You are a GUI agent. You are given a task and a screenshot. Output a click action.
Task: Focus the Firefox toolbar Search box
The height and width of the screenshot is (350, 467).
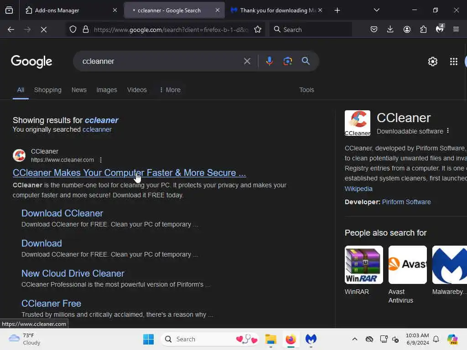[x=311, y=30]
